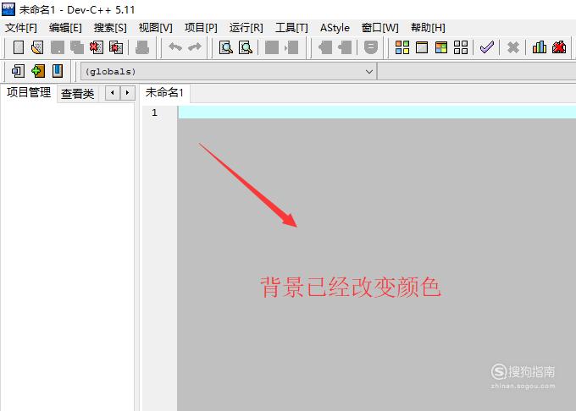
Task: Click the Compile & Run icon
Action: point(441,47)
